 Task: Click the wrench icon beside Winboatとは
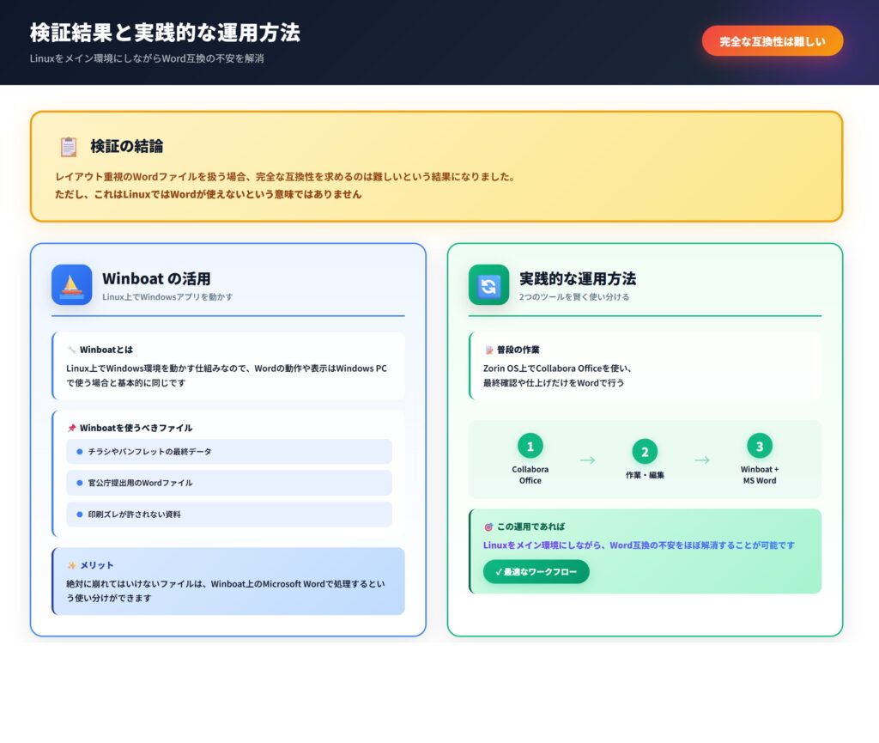point(71,350)
